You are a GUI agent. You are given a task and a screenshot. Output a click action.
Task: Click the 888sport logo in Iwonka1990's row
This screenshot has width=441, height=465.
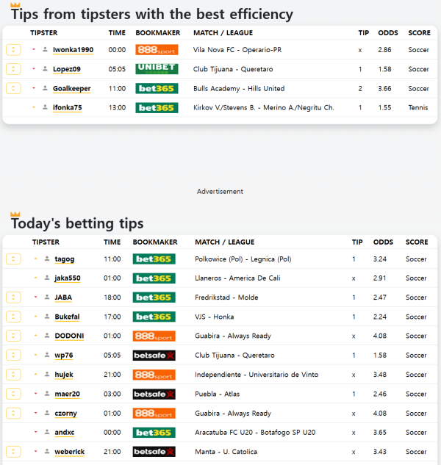[x=157, y=50]
